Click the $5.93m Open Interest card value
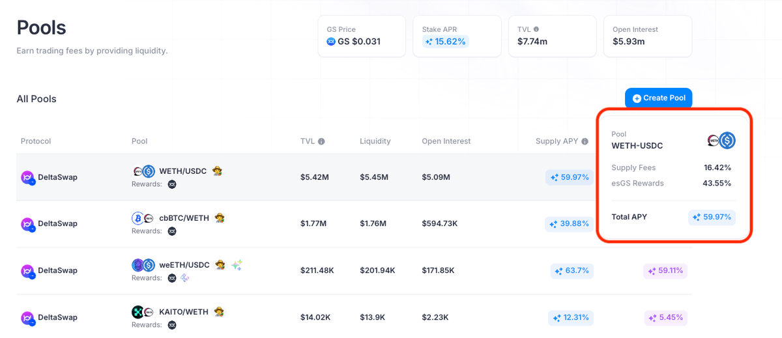782x338 pixels. [x=629, y=42]
